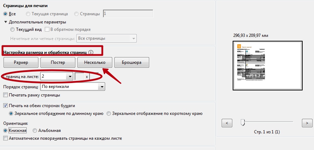Screen dimensions: 314x150
Task: Select the Все pages radio button
Action: pyautogui.click(x=5, y=14)
